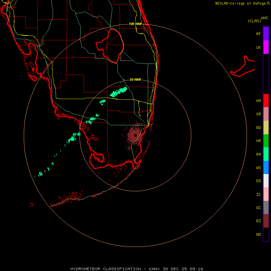Pick the HR dark green legend swatch
Viewport: 271px width, 271px height.
(266, 141)
